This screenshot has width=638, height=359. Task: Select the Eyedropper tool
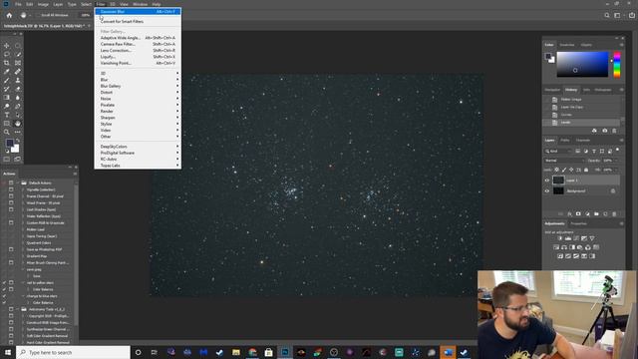7,72
